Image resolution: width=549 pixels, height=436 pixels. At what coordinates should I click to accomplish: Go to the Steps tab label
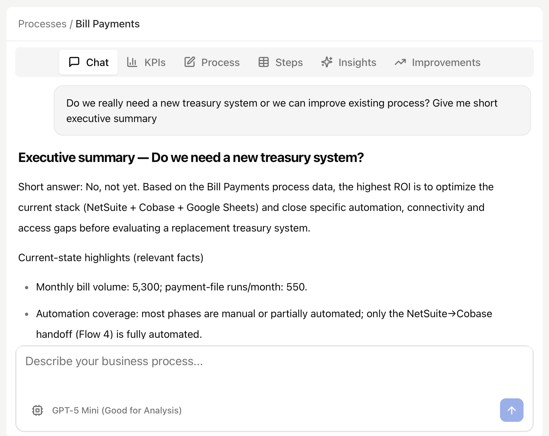289,62
